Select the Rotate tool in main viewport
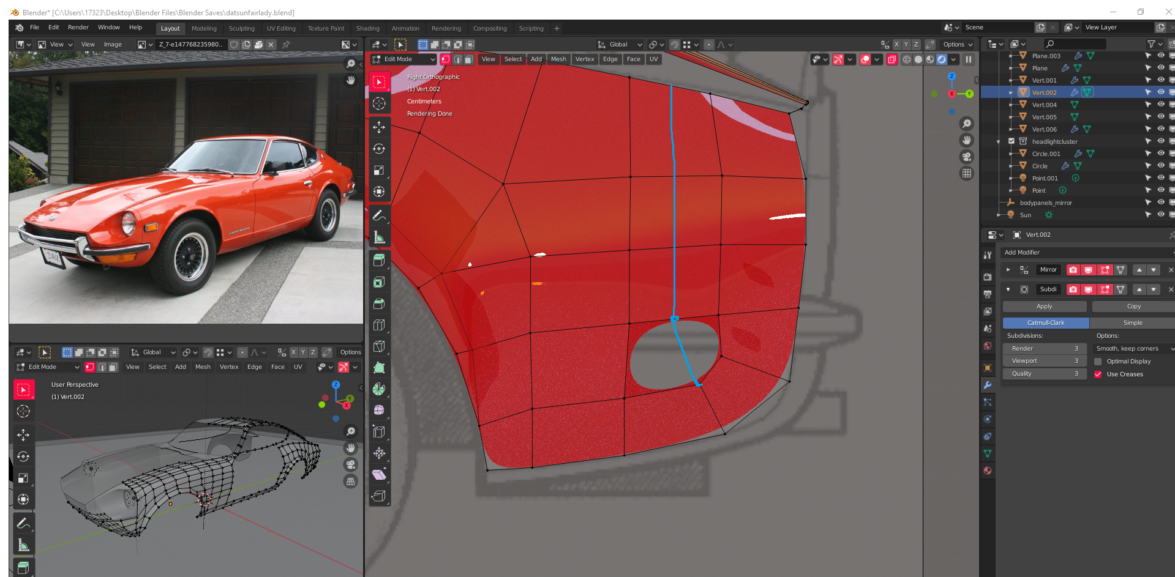 click(379, 149)
